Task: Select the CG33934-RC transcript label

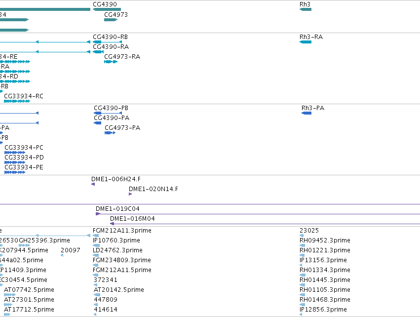Action: [x=24, y=96]
